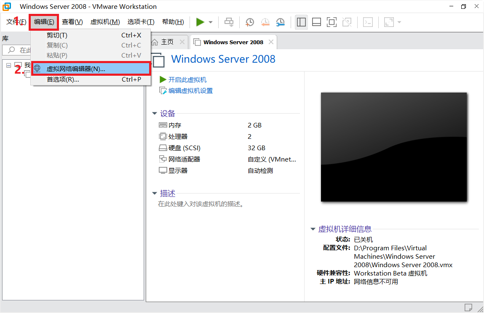Screen dimensions: 484x313
Task: Click the 在此 library search input field
Action: (x=25, y=50)
